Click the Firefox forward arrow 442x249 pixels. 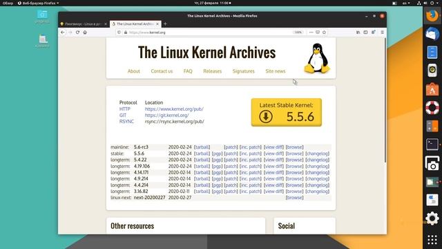pos(70,33)
